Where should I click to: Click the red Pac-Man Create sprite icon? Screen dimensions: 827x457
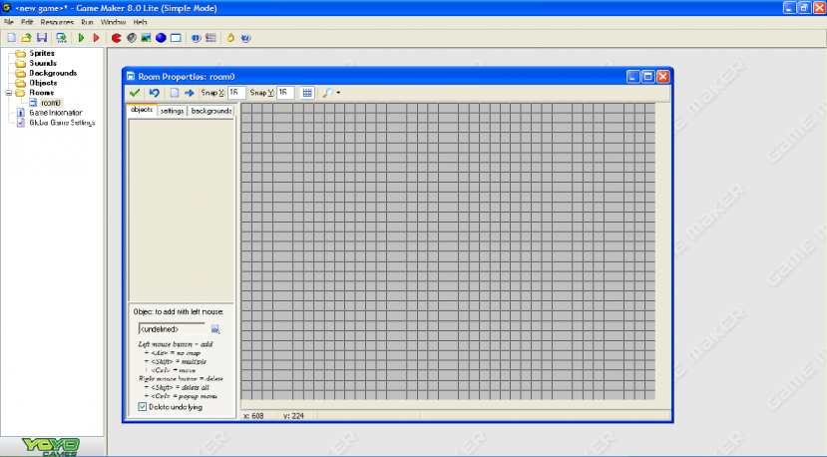[116, 38]
